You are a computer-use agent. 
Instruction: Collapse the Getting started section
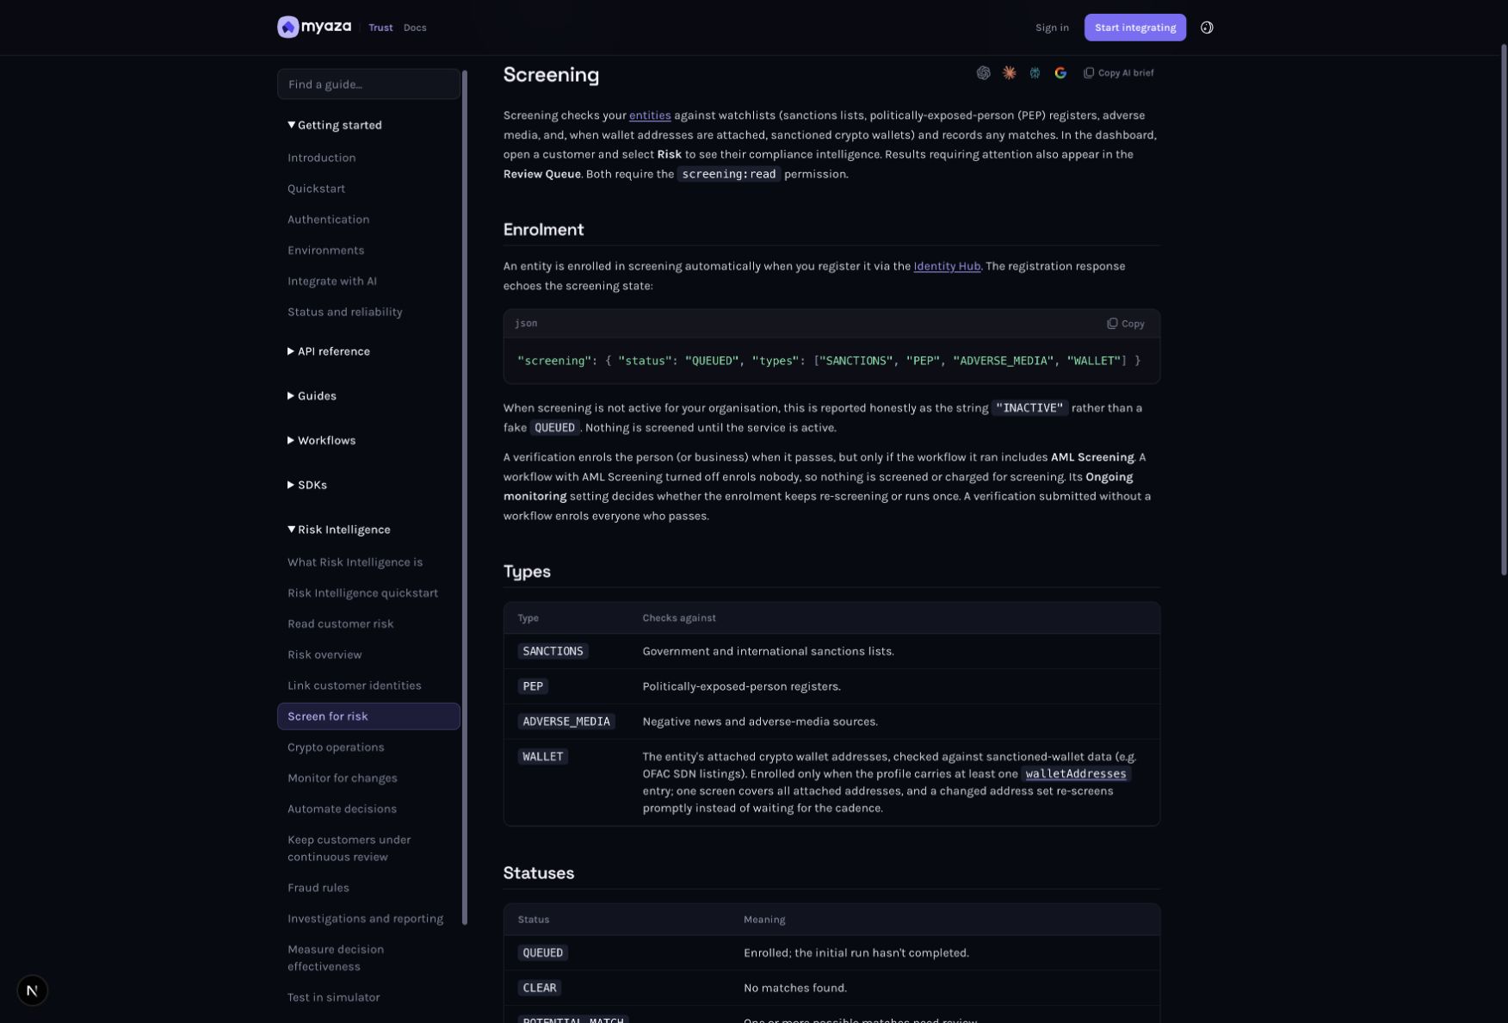(x=335, y=126)
